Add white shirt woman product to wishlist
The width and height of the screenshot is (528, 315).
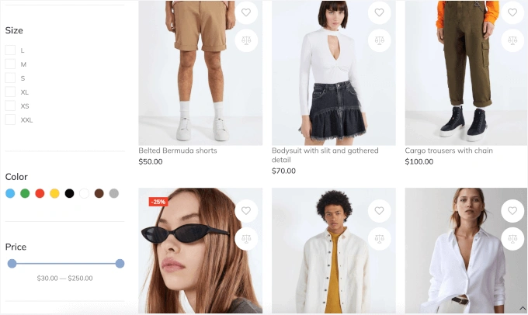(512, 211)
